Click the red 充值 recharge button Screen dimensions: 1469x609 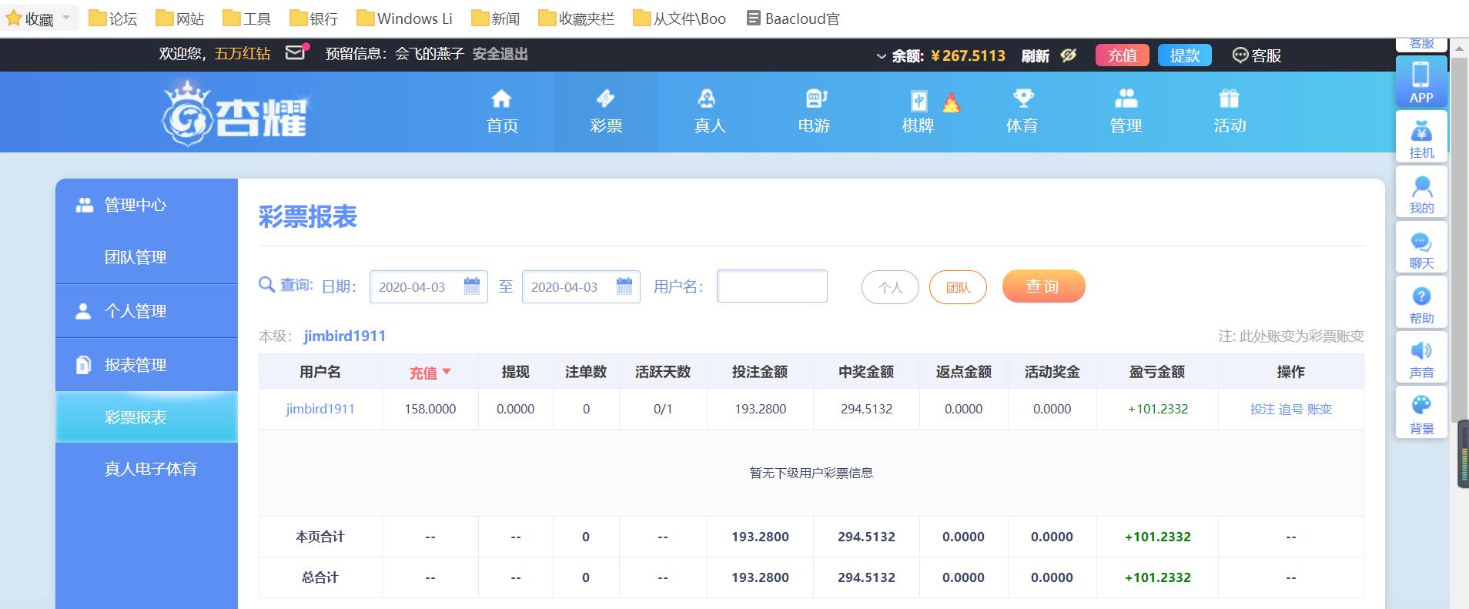coord(1122,55)
